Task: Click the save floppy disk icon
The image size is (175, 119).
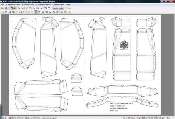Action: 6,8
